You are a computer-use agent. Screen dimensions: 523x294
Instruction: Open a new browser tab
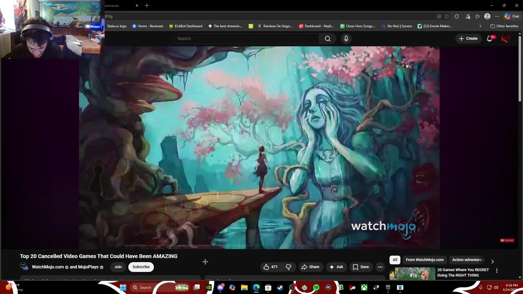[147, 5]
